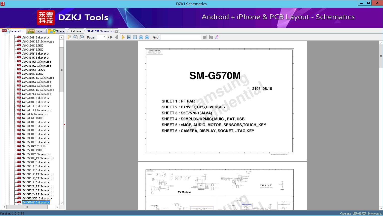Select SM-G130M TSHOO tree entry

pyautogui.click(x=33, y=46)
